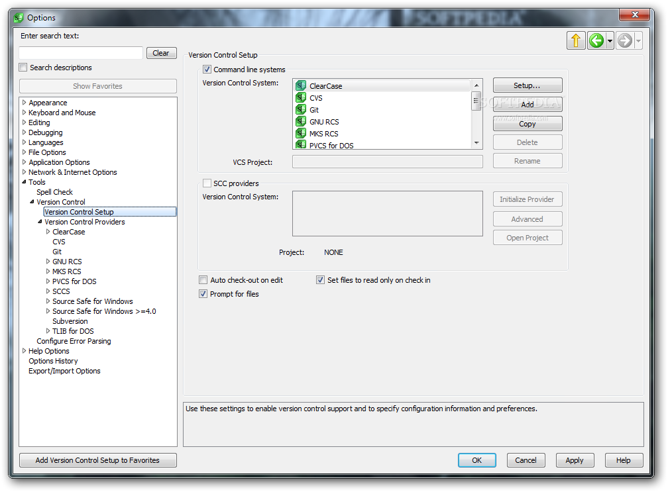Expand the ClearCase provider node

coord(48,232)
